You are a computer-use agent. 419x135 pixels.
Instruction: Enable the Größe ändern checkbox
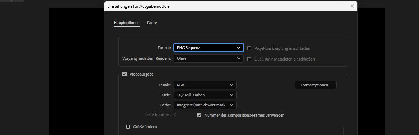(x=128, y=127)
